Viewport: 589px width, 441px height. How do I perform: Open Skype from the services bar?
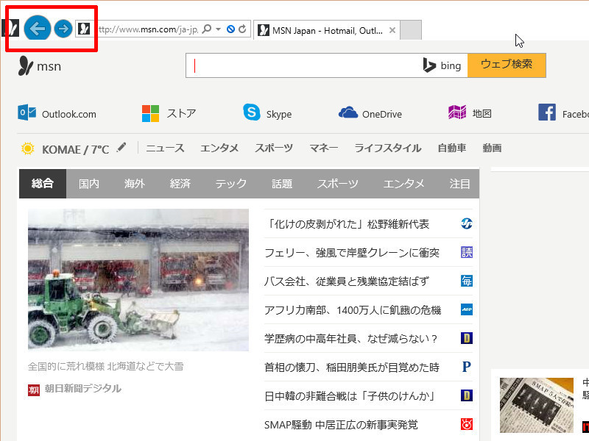tap(267, 114)
